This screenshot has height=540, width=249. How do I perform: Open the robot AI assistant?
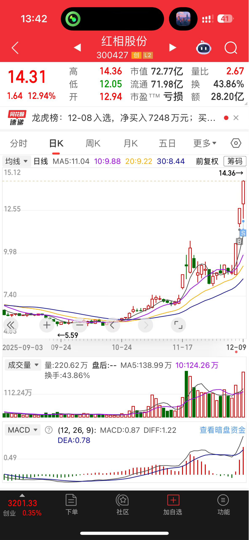pos(204,48)
